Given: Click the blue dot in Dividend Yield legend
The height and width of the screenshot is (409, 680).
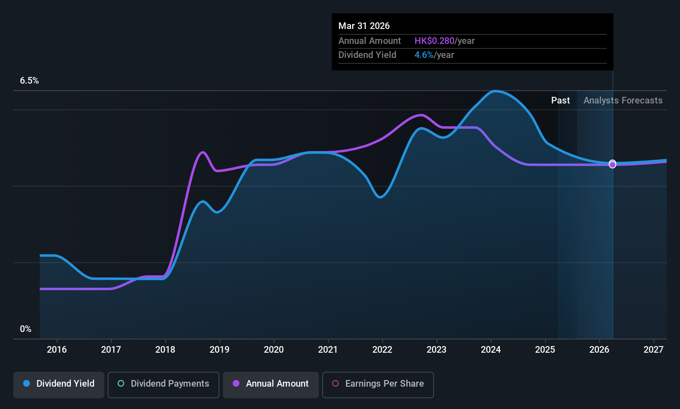Looking at the screenshot, I should coord(27,384).
